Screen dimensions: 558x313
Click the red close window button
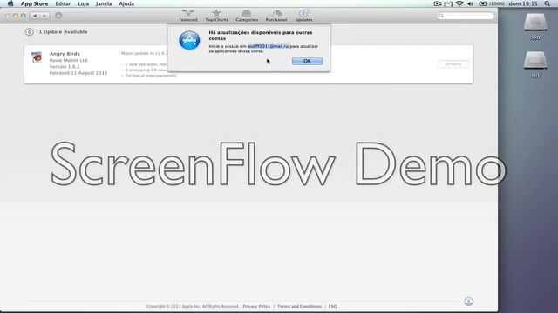coord(8,16)
